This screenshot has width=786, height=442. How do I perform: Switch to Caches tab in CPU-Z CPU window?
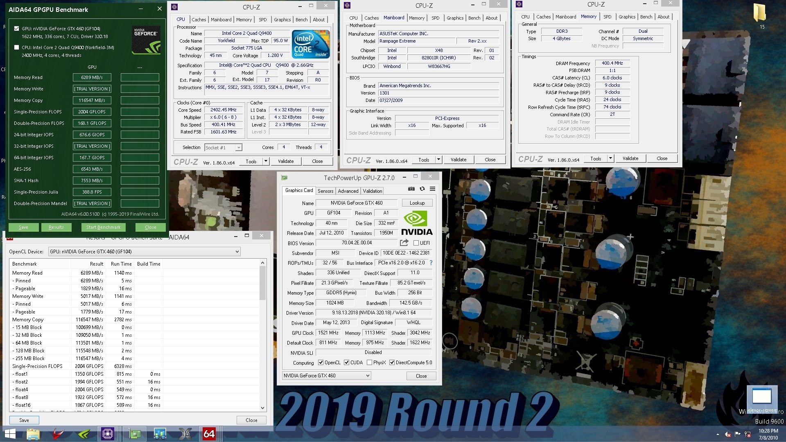(199, 20)
